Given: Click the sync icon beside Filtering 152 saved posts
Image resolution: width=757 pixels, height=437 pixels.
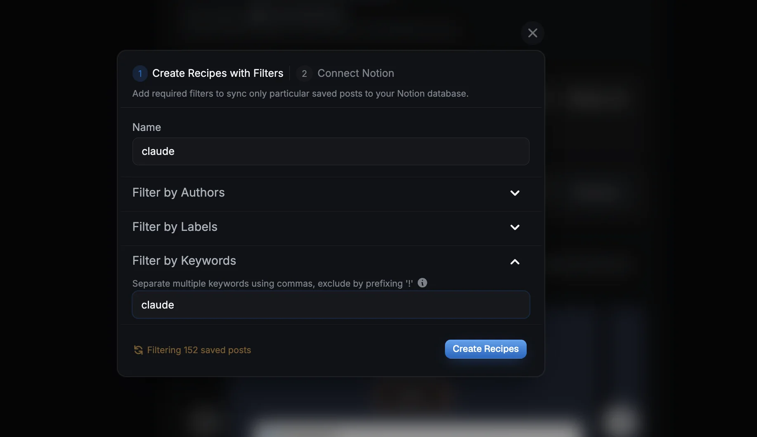Looking at the screenshot, I should click(138, 350).
